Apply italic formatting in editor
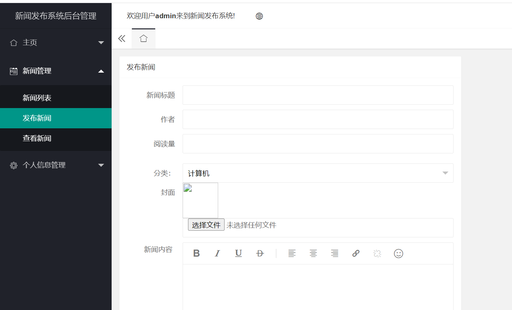The width and height of the screenshot is (512, 310). pos(217,253)
